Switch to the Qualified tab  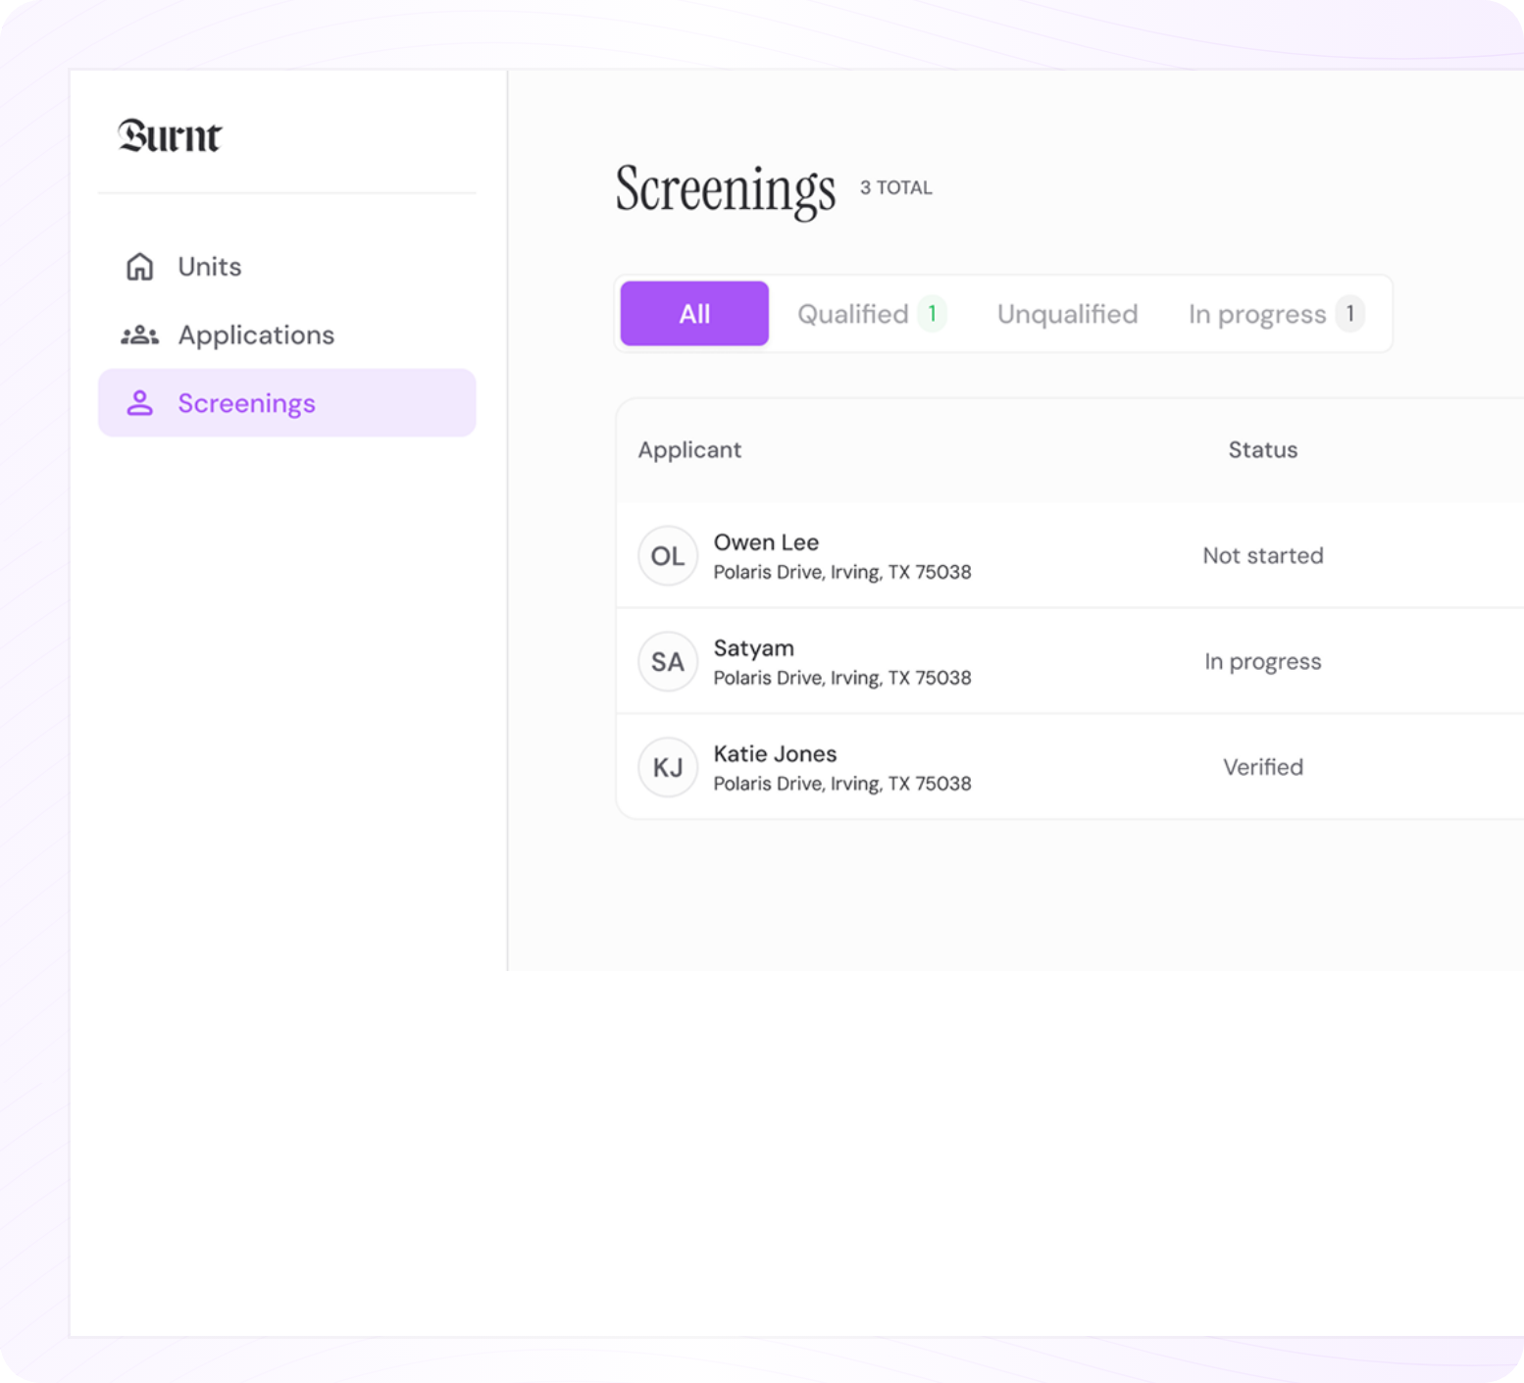[871, 314]
